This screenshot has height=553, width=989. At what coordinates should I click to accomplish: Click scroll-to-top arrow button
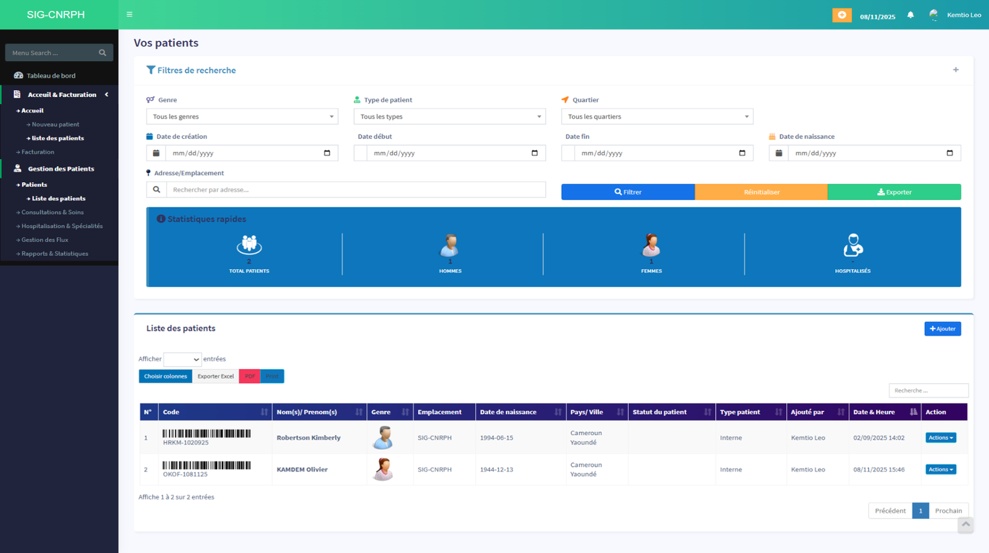966,525
